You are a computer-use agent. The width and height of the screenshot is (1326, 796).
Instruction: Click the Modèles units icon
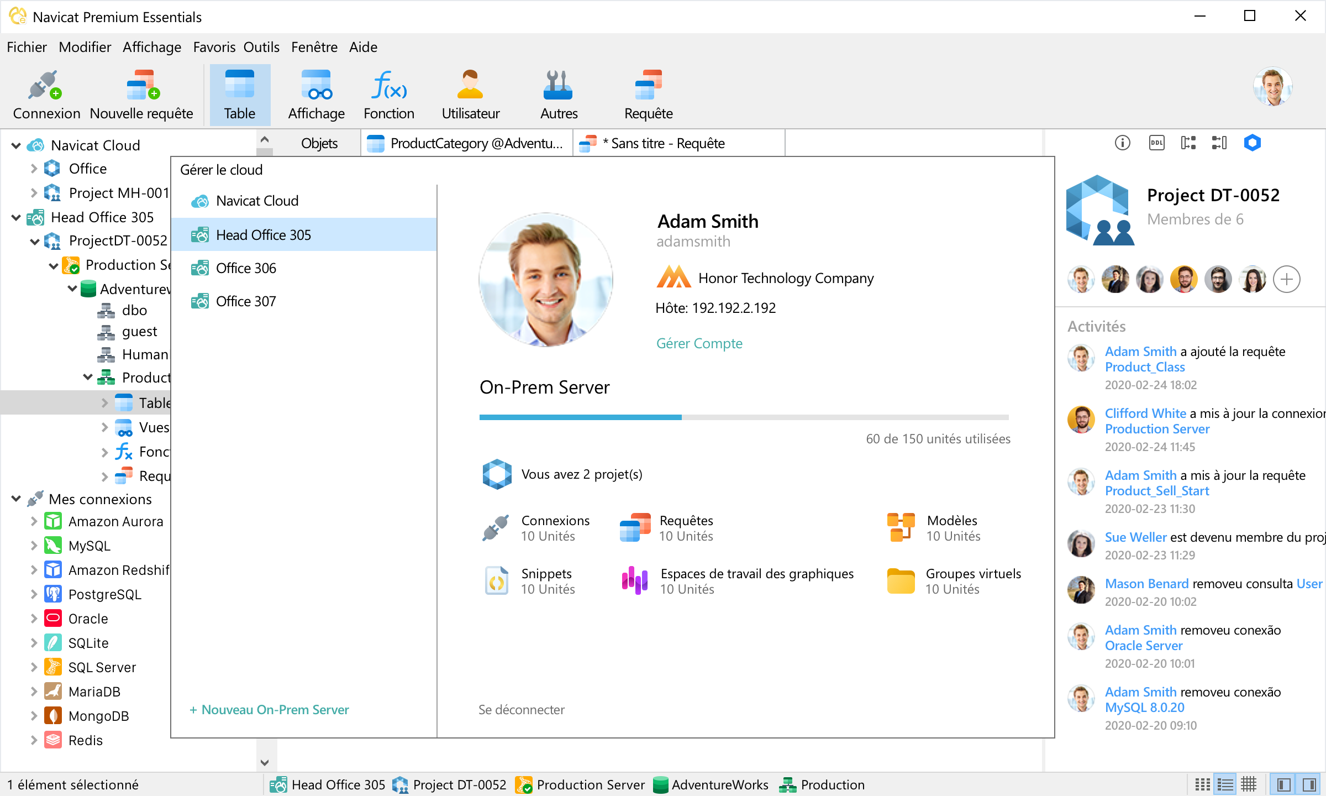point(901,528)
